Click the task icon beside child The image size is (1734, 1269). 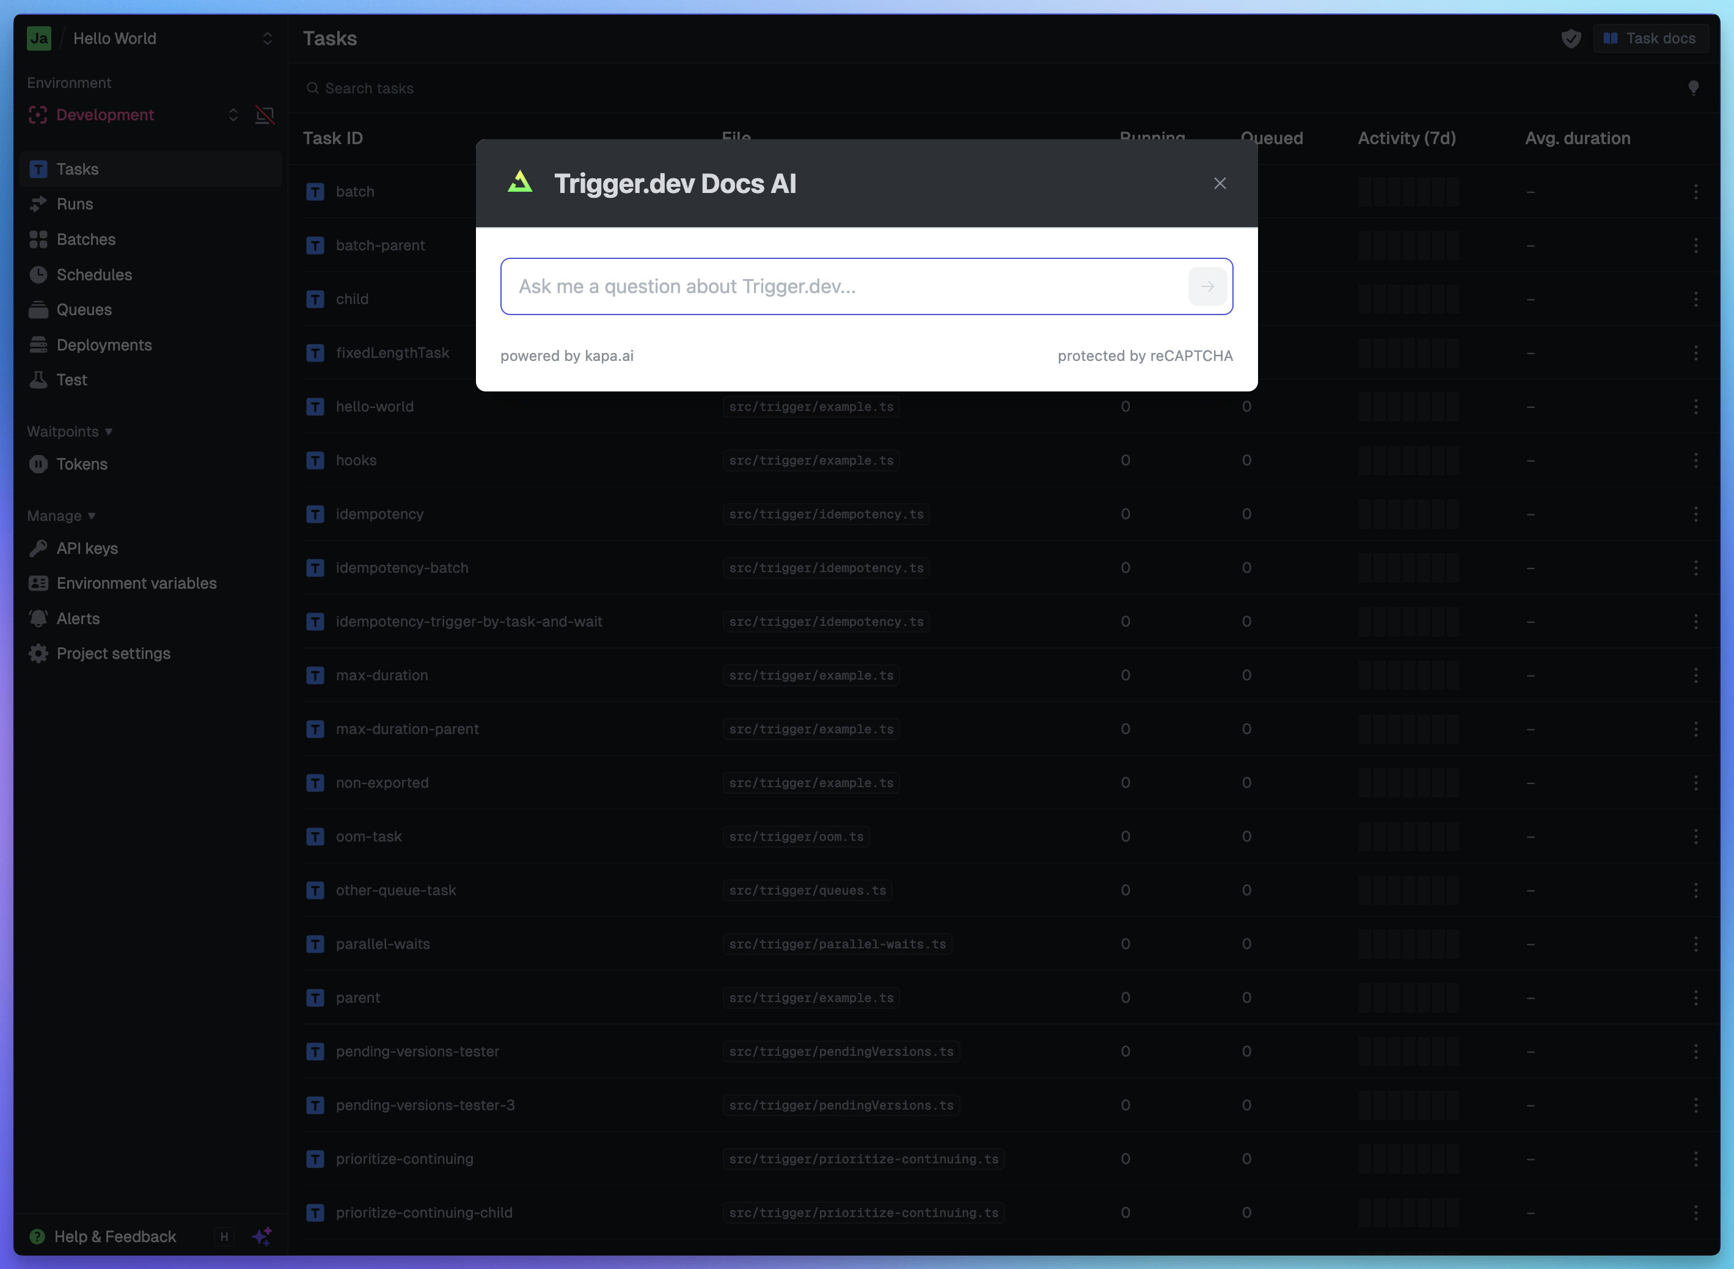click(x=315, y=299)
